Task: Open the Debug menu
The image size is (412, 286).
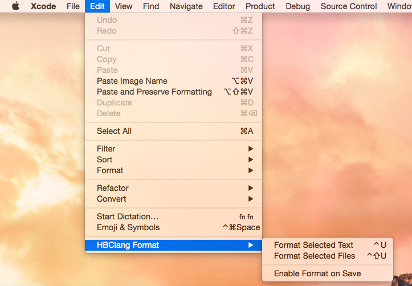Action: [297, 6]
